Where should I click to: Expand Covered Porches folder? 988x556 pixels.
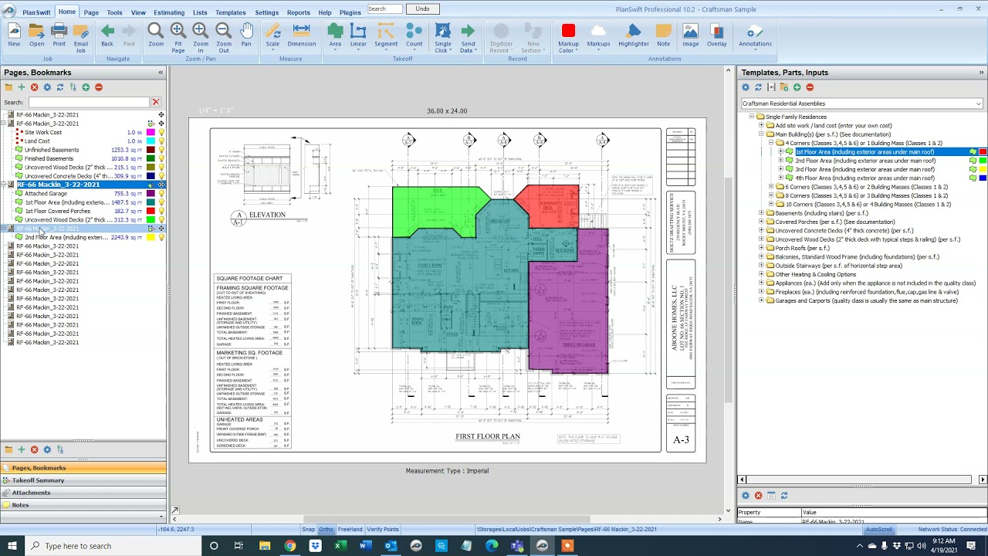click(x=761, y=222)
